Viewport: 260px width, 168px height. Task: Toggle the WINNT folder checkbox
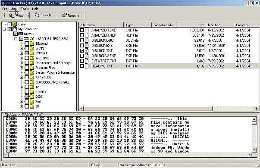[27, 48]
